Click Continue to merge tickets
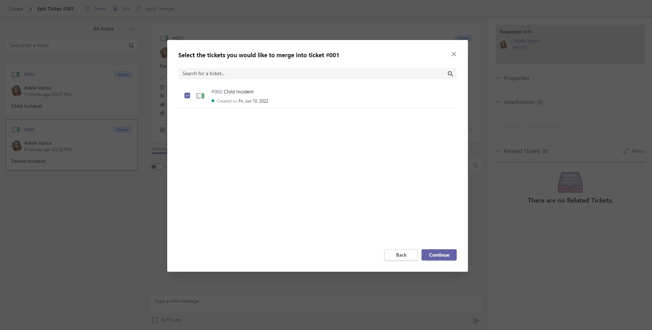652x330 pixels. [x=439, y=255]
